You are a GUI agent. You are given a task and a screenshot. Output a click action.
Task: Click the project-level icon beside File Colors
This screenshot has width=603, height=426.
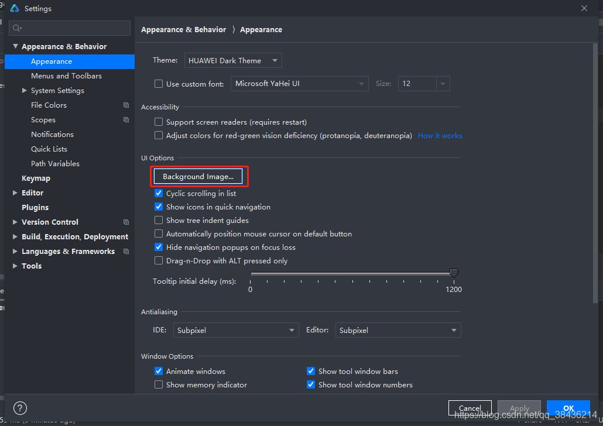click(x=126, y=105)
